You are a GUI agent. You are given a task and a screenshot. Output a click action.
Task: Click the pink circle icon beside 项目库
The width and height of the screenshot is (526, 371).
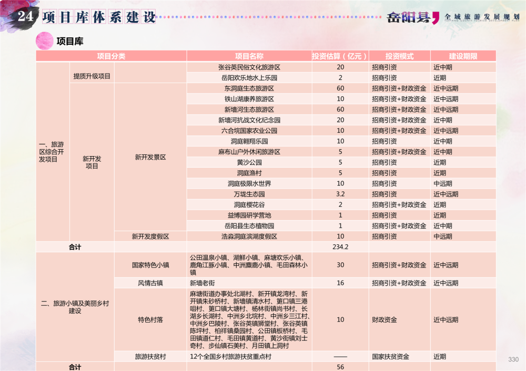[x=44, y=40]
